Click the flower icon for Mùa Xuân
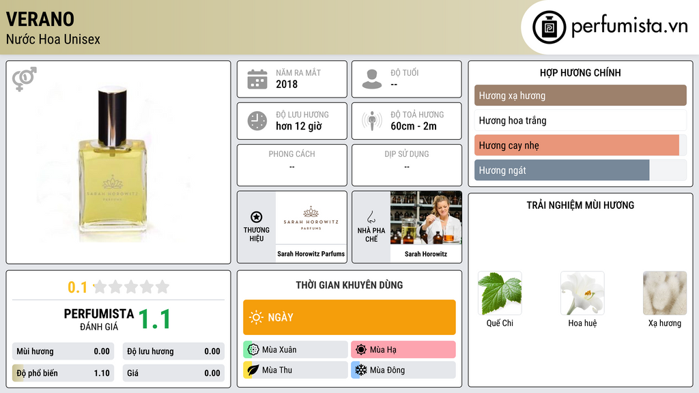 pyautogui.click(x=253, y=349)
